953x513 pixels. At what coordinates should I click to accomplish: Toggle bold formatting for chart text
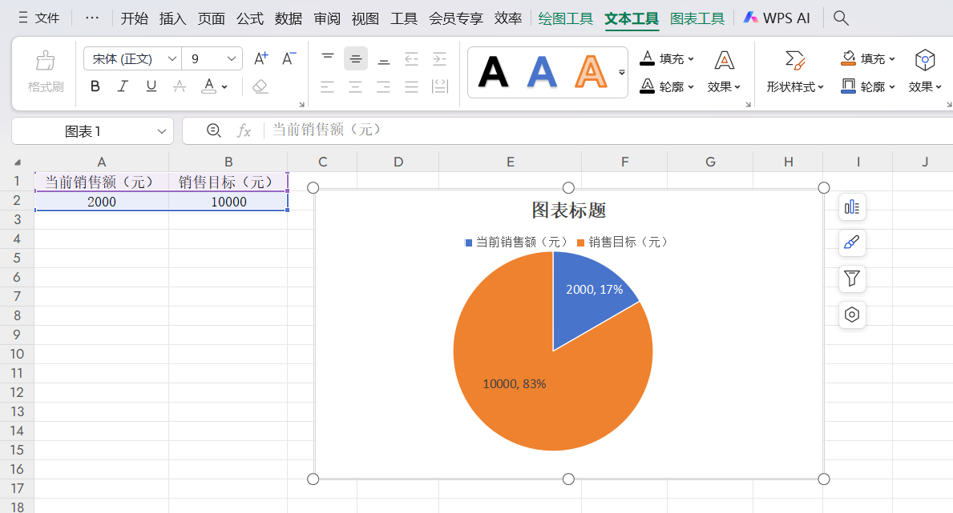pyautogui.click(x=95, y=86)
